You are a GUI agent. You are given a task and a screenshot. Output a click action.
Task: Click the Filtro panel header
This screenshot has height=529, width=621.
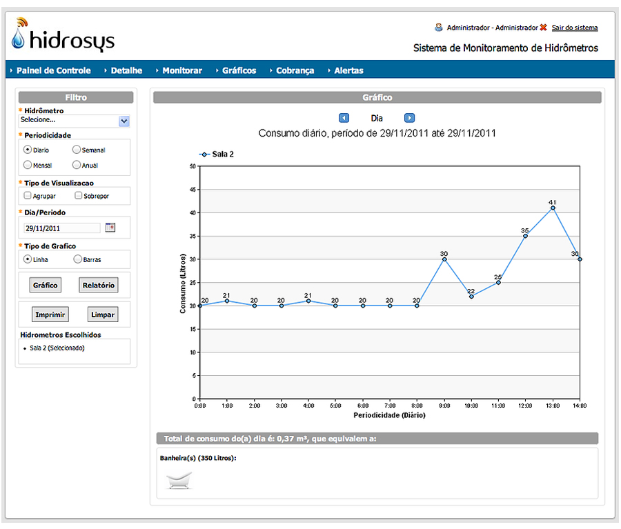point(76,97)
